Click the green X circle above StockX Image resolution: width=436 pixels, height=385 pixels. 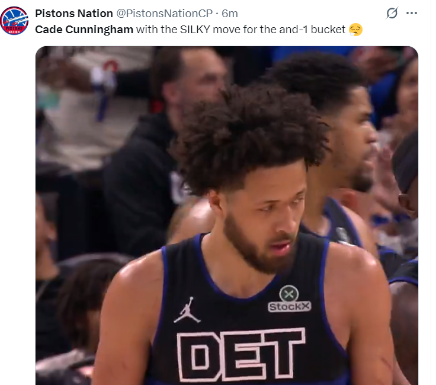click(x=289, y=294)
